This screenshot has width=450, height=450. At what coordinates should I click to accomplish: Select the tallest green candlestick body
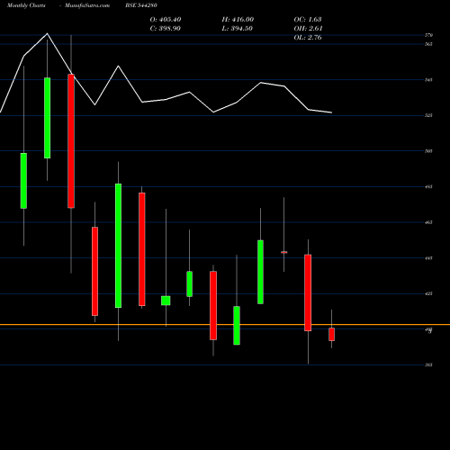click(118, 246)
